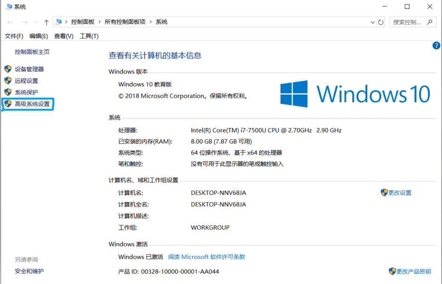Image resolution: width=442 pixels, height=284 pixels.
Task: Click DESKTOP-NNV68JA beside 计算机名
Action: tap(219, 193)
